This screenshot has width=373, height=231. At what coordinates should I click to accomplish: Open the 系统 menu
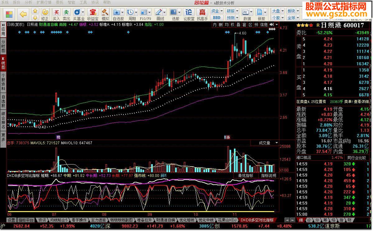pyautogui.click(x=5, y=2)
